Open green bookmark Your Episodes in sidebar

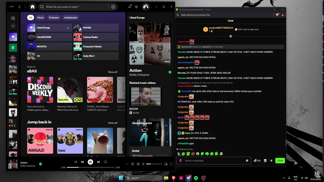point(13,48)
